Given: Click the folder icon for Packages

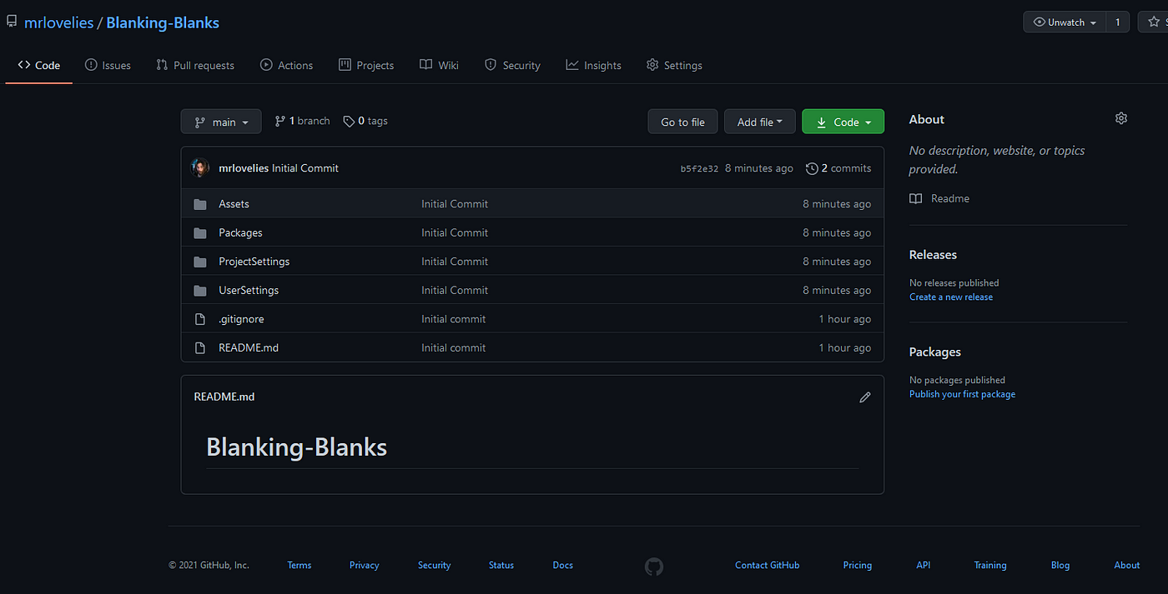Looking at the screenshot, I should point(200,232).
